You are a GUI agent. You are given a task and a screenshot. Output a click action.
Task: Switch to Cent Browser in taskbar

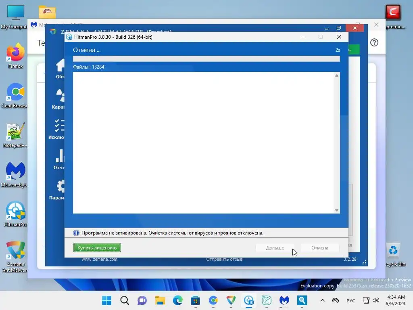(x=213, y=300)
